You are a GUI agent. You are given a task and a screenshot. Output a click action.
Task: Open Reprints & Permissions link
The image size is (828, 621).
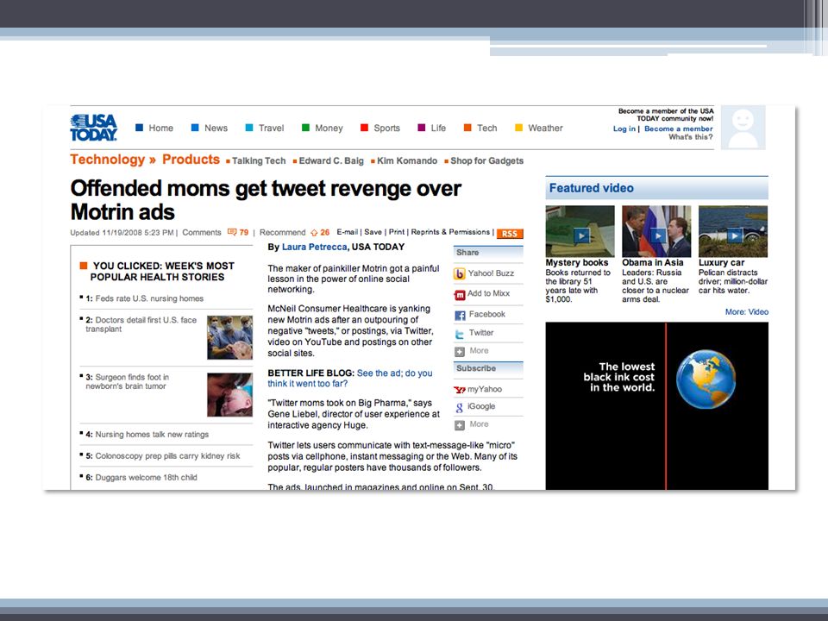point(450,232)
